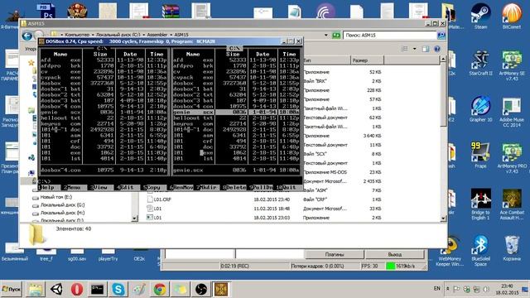
Task: Click the Пуск Start button
Action: 11,289
